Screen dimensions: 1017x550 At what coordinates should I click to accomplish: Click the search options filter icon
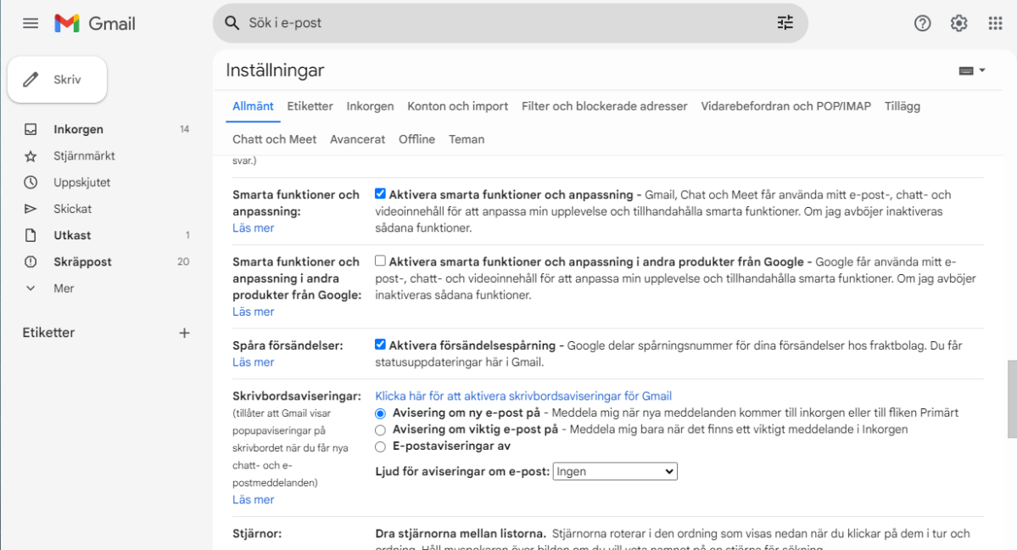[x=785, y=23]
